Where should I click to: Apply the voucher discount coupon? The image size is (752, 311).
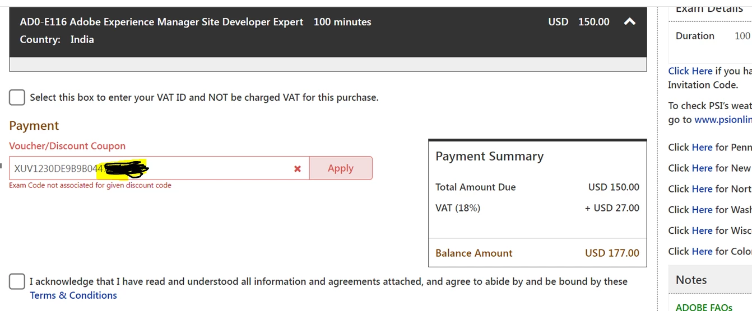point(341,168)
